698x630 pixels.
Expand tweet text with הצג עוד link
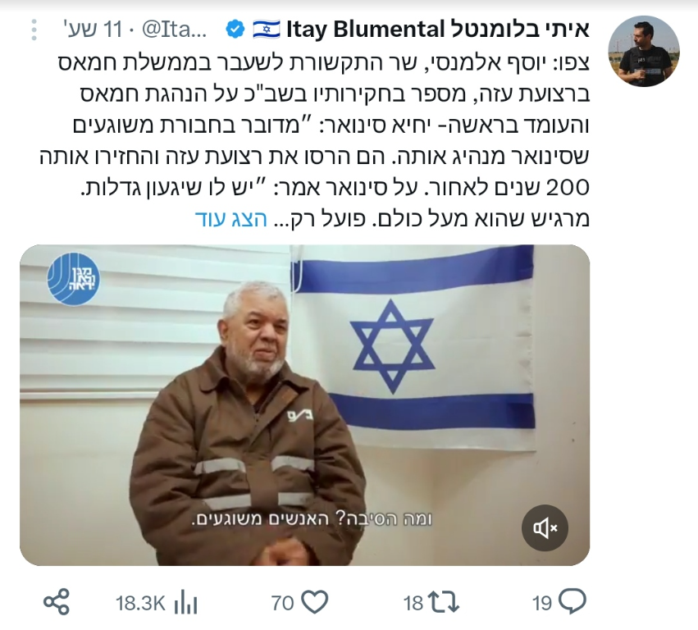tap(231, 219)
